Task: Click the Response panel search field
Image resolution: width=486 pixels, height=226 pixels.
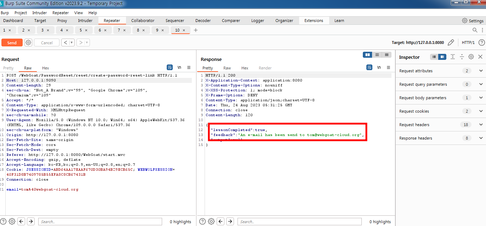Action: click(299, 222)
